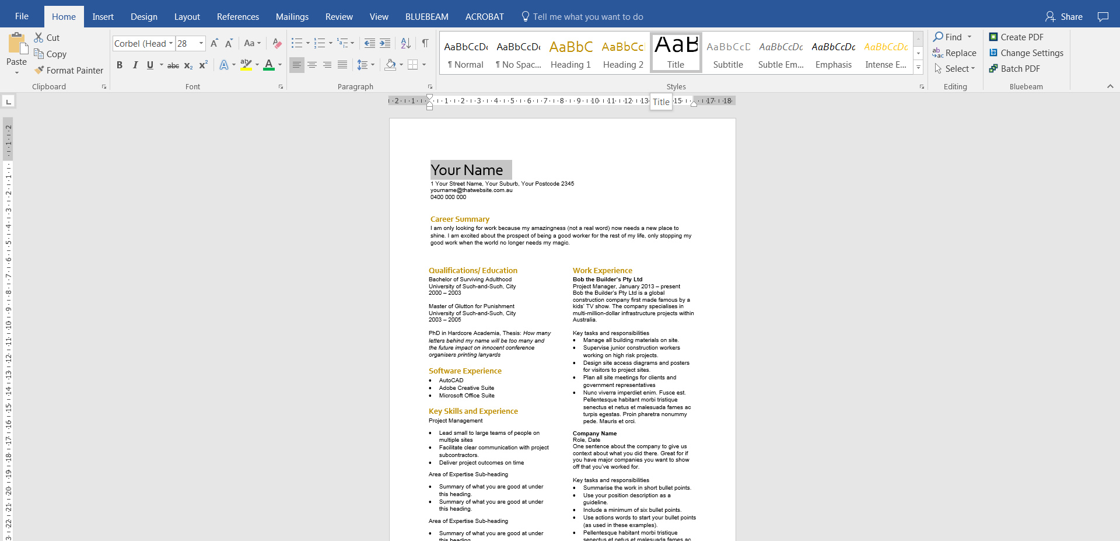Align text to the right
Image resolution: width=1120 pixels, height=541 pixels.
point(327,65)
